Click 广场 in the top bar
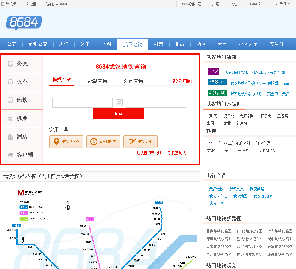Viewport: 296px width, 269px height. tap(216, 4)
